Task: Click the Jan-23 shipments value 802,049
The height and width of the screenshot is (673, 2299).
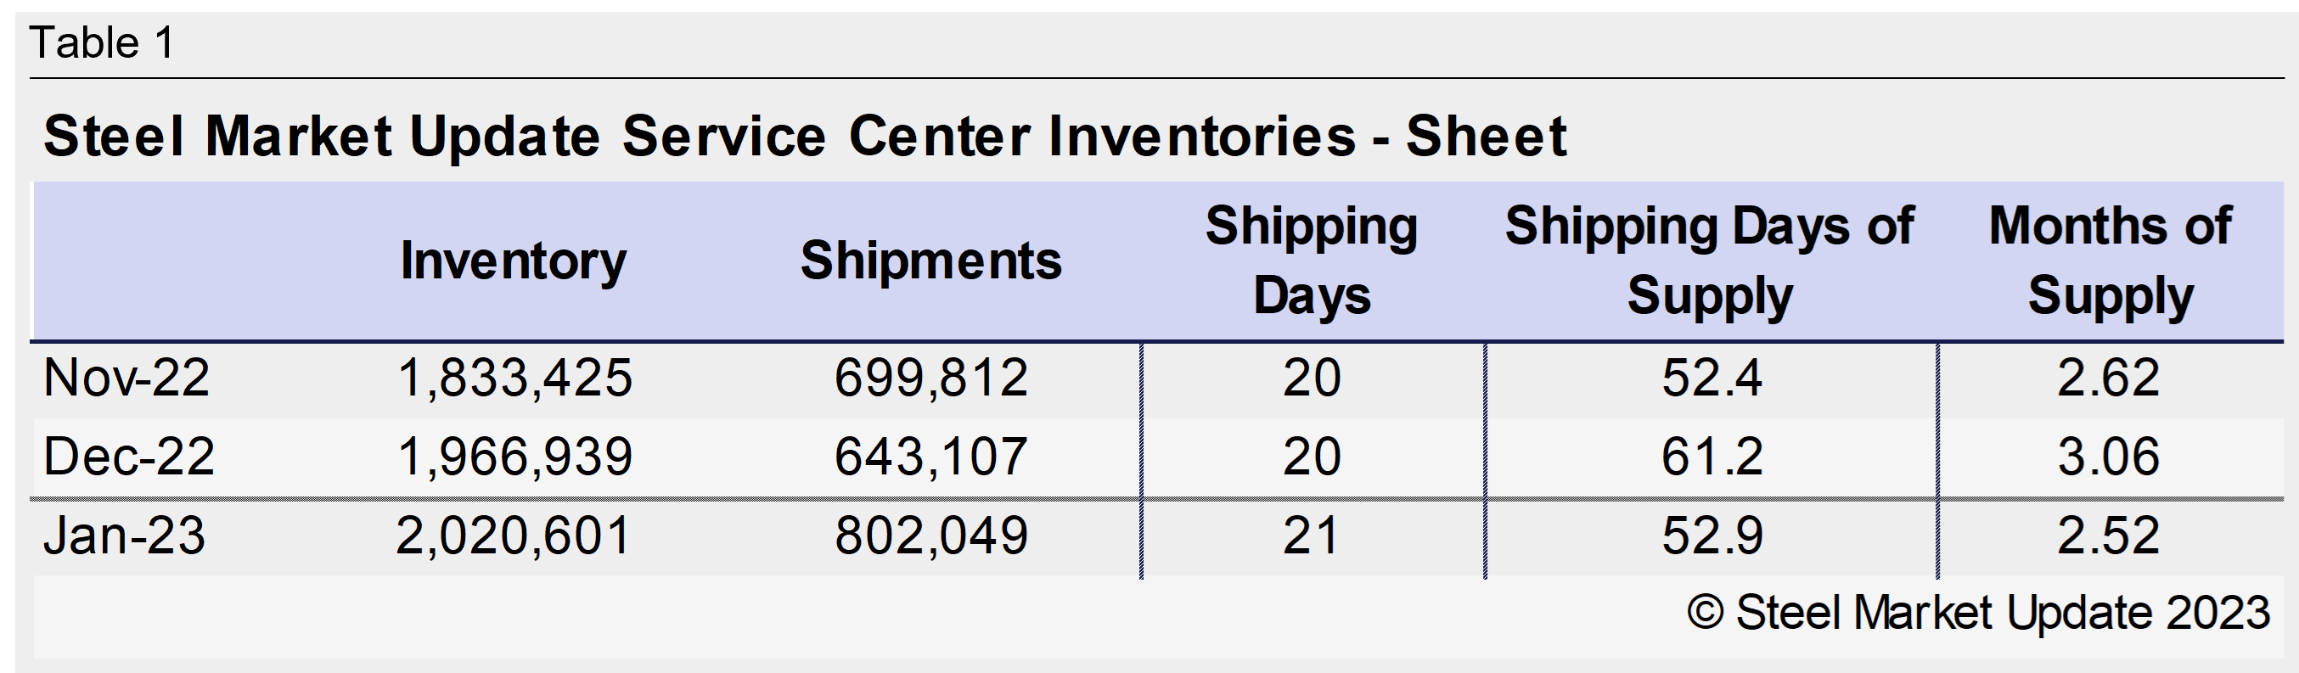Action: tap(930, 536)
